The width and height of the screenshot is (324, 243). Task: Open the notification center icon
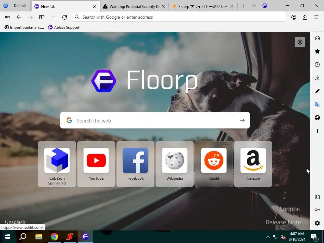314,237
